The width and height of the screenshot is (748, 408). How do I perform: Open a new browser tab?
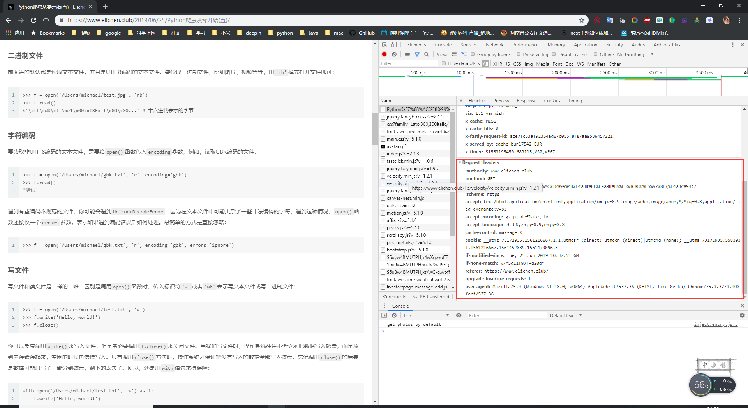click(x=105, y=7)
